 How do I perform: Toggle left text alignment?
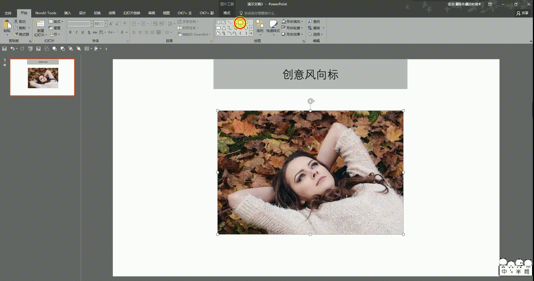[x=134, y=32]
